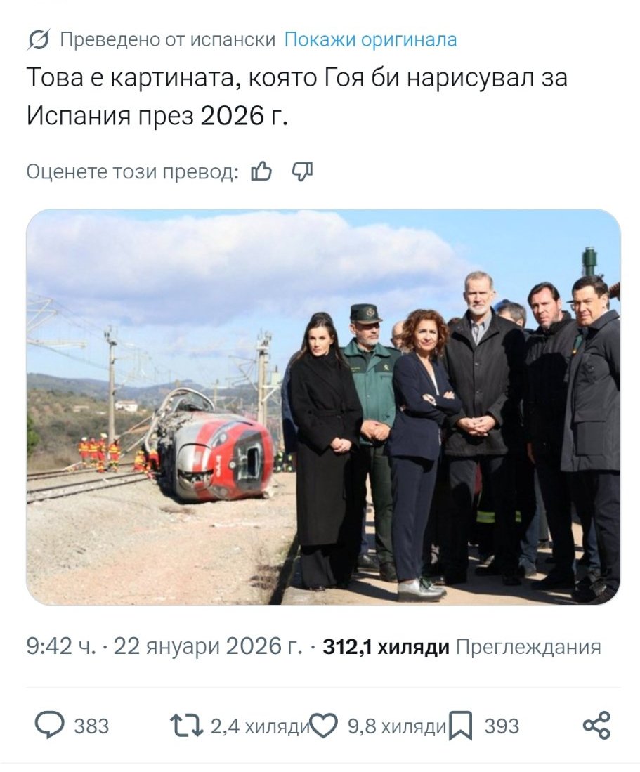The image size is (640, 772).
Task: Open the train accident photo
Action: (323, 407)
